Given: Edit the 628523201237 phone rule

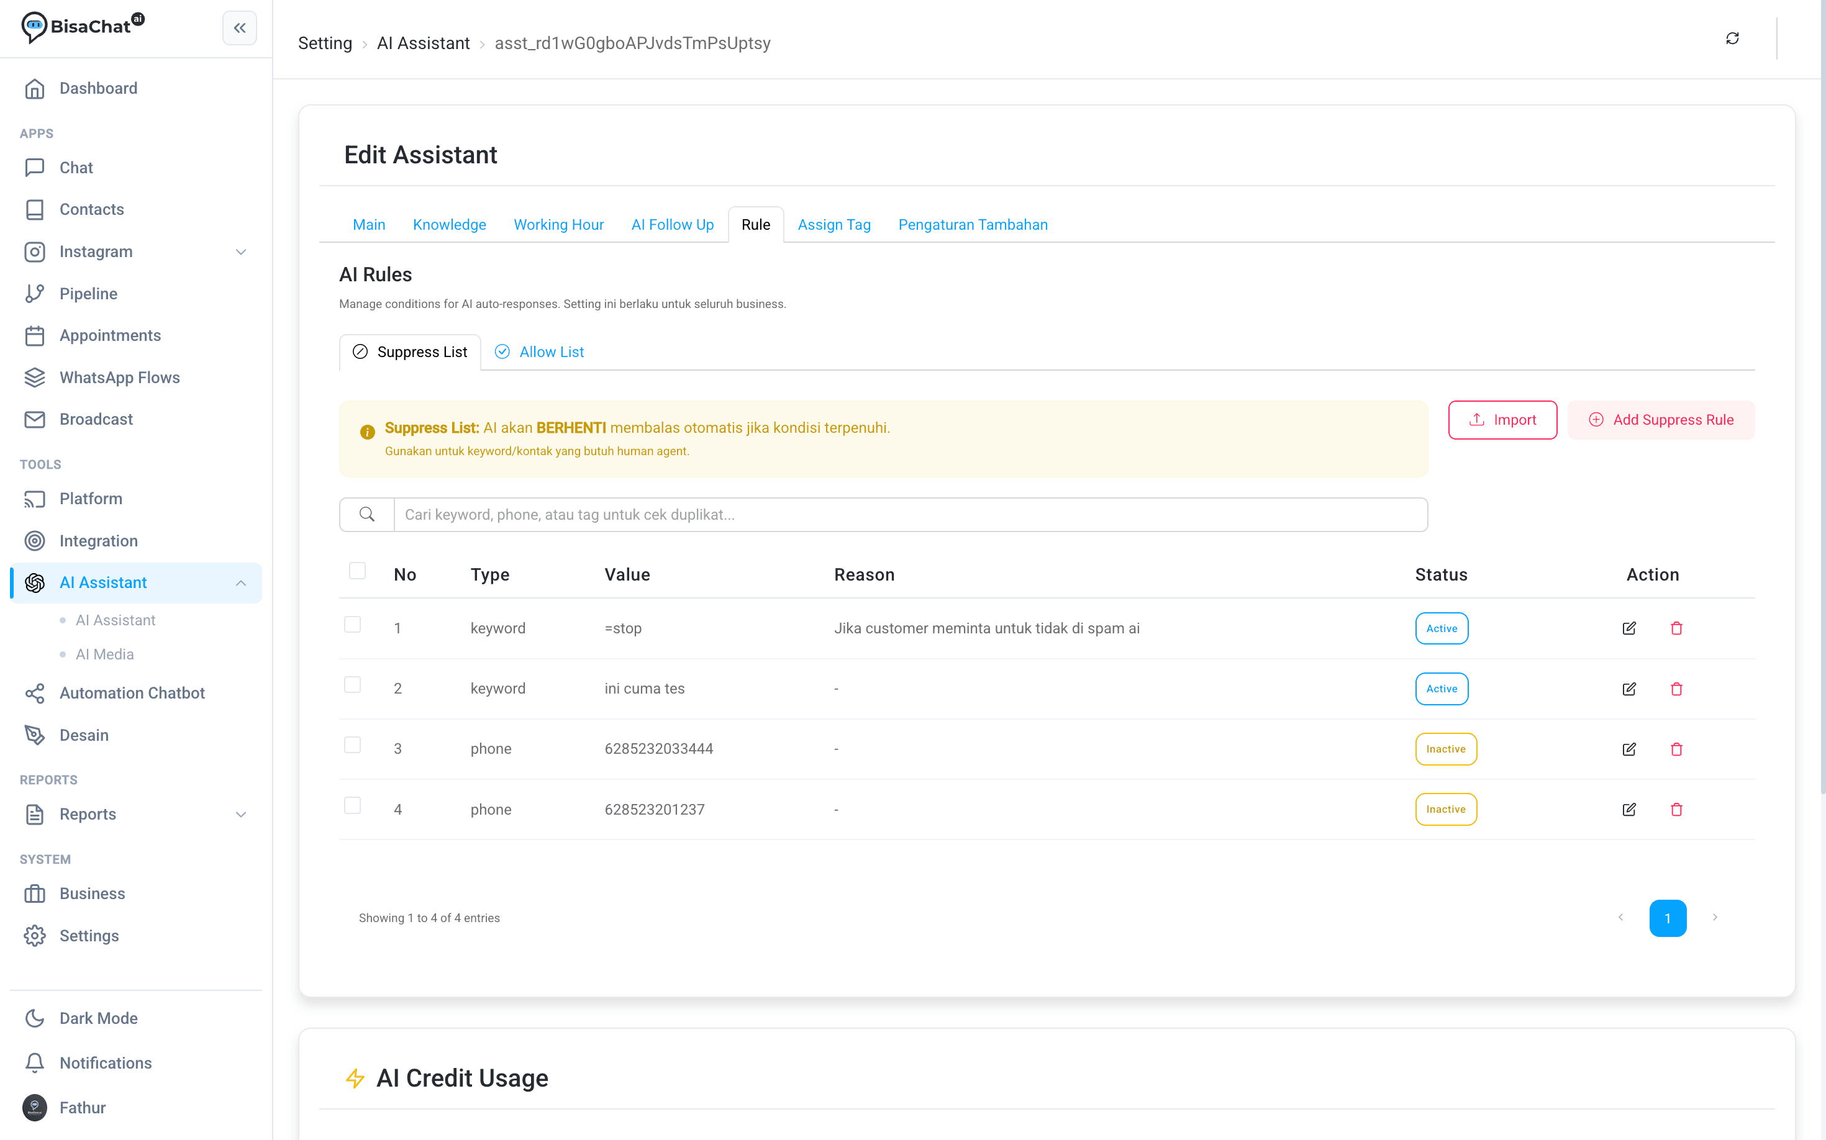Looking at the screenshot, I should click(x=1628, y=809).
